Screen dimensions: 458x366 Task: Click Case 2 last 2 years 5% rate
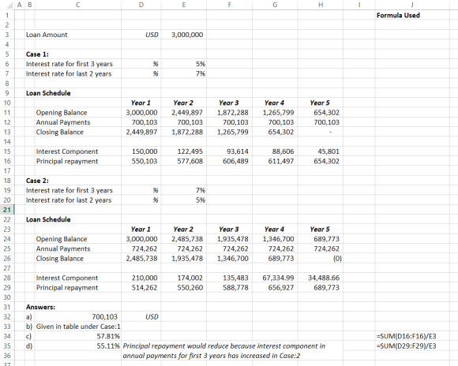coord(201,200)
